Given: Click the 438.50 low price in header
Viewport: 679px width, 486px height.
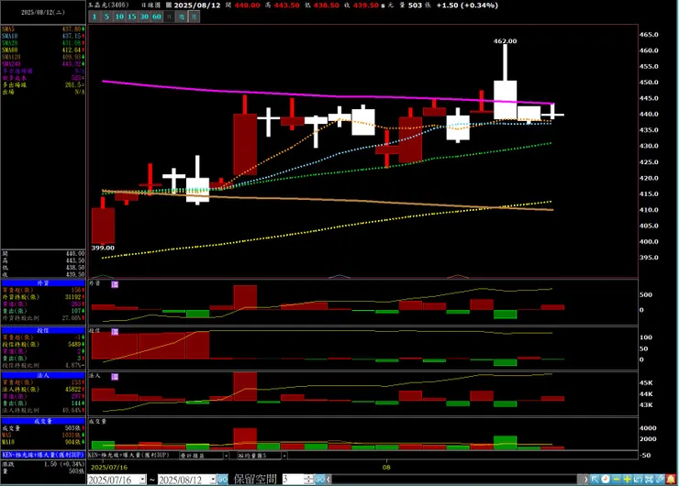Looking at the screenshot, I should click(326, 6).
